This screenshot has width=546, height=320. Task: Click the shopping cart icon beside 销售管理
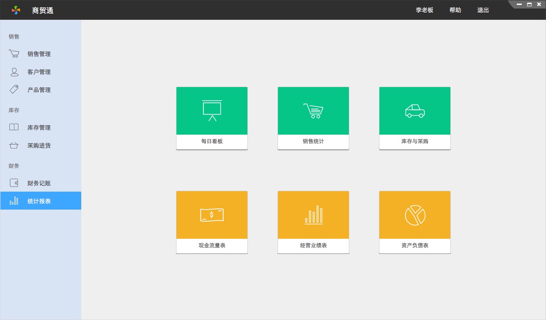click(14, 54)
